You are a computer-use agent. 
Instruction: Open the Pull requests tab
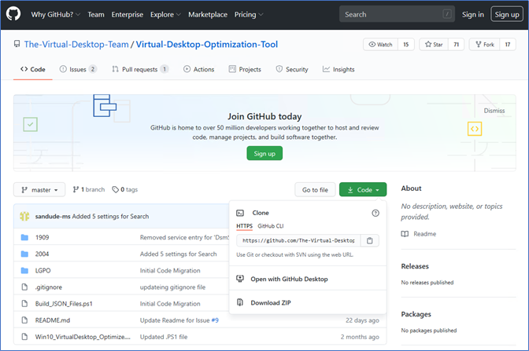(x=140, y=69)
